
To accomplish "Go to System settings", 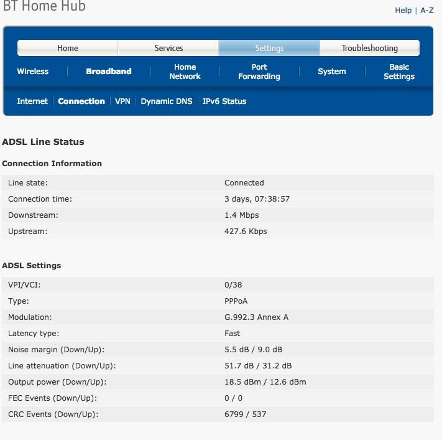I will click(x=332, y=72).
